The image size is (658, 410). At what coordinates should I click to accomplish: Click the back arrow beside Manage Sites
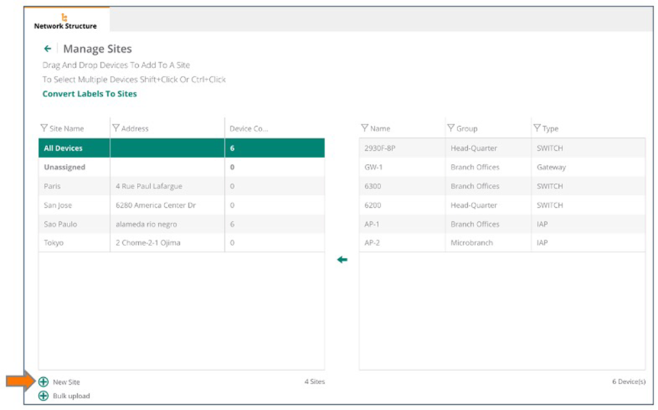[48, 49]
